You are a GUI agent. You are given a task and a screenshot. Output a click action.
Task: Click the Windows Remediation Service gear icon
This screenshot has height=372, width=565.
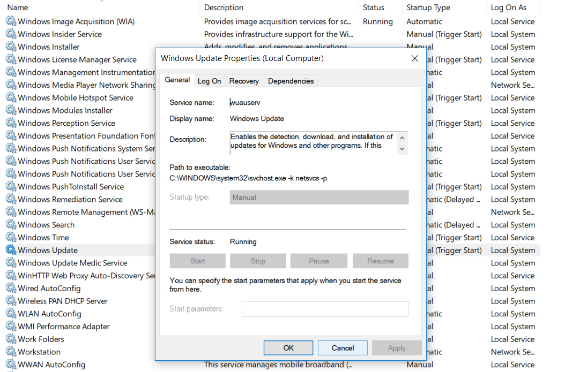(11, 199)
